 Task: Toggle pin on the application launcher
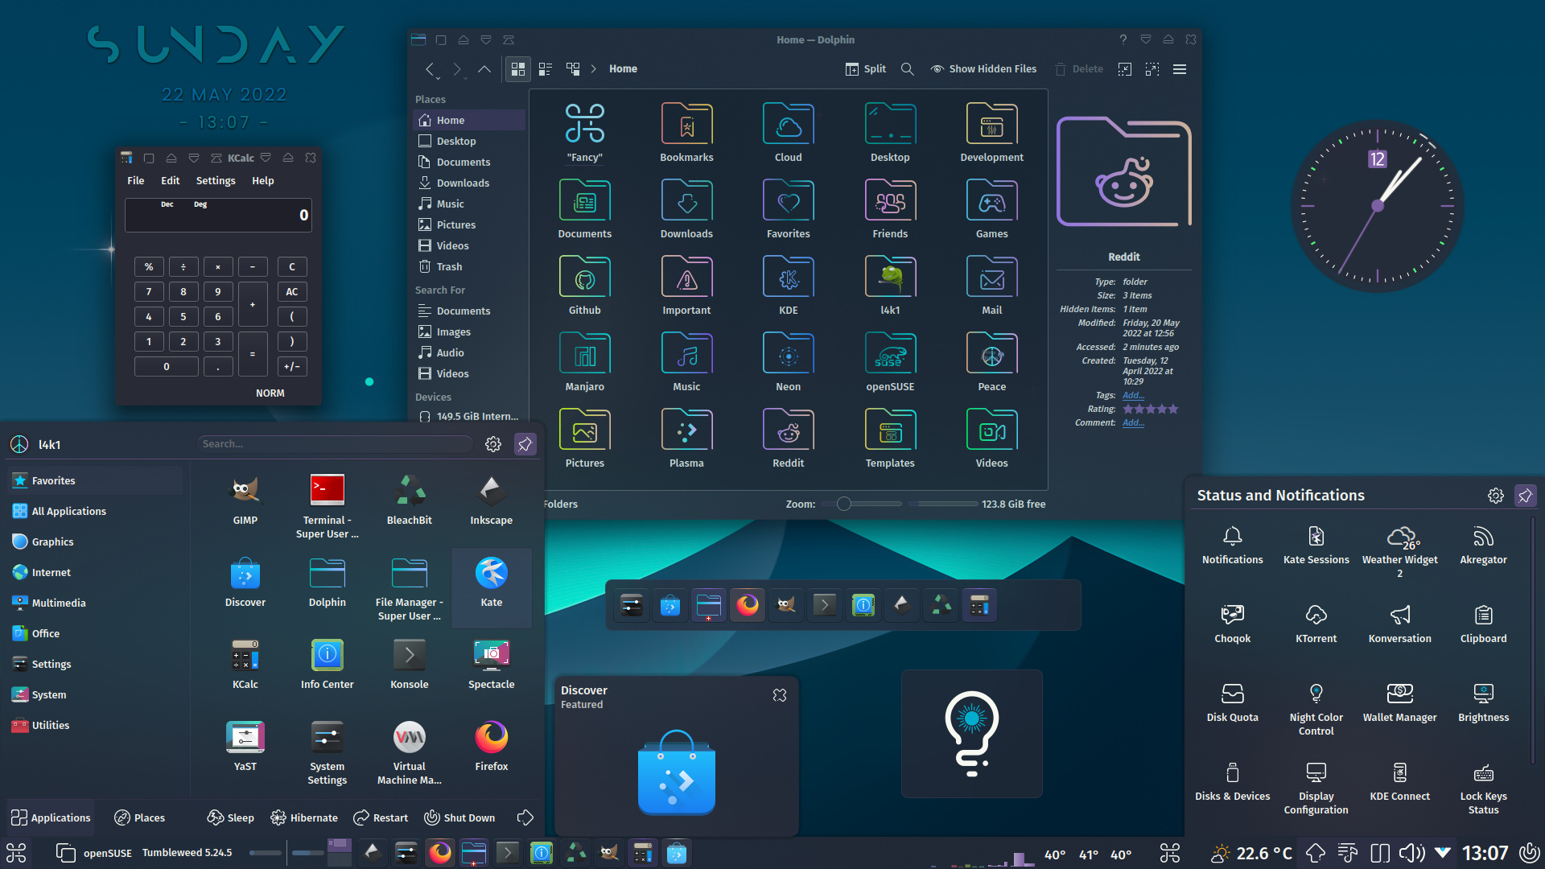coord(525,444)
